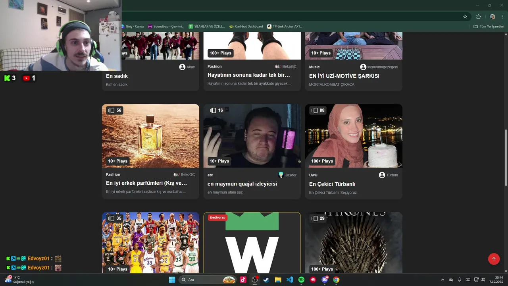Select the 'en maymun olanı seç' description

(225, 193)
